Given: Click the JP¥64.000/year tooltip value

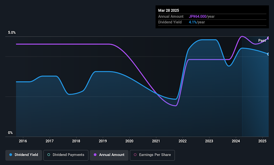Looking at the screenshot, I should pyautogui.click(x=202, y=17).
